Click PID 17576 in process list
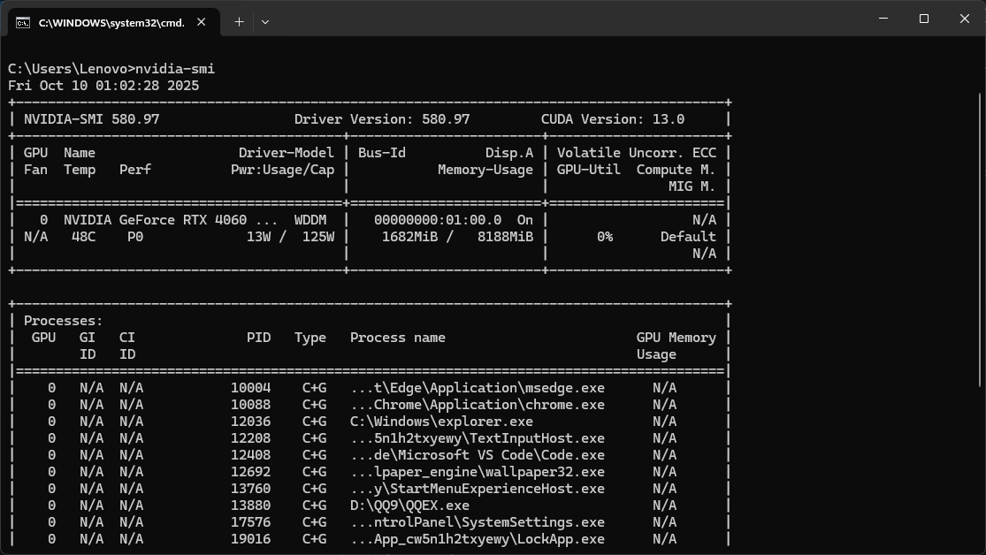This screenshot has height=555, width=986. click(x=251, y=522)
